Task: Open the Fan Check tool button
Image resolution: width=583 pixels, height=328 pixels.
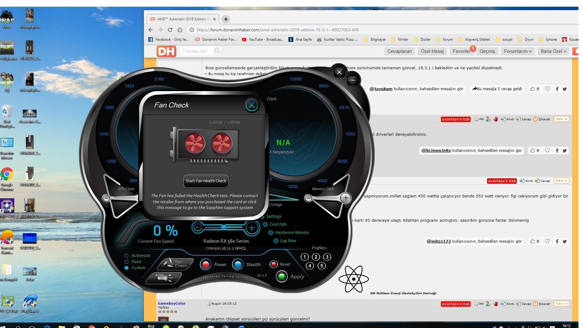Action: (176, 264)
